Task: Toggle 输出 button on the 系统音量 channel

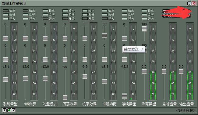Action: coord(6,11)
